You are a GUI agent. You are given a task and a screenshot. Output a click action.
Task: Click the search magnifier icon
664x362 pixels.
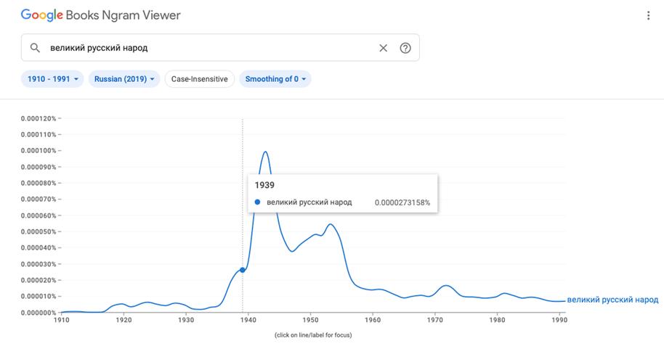[x=35, y=48]
